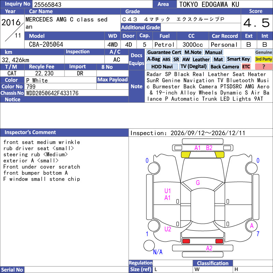Click the HDD Navi badge

[x=162, y=67]
